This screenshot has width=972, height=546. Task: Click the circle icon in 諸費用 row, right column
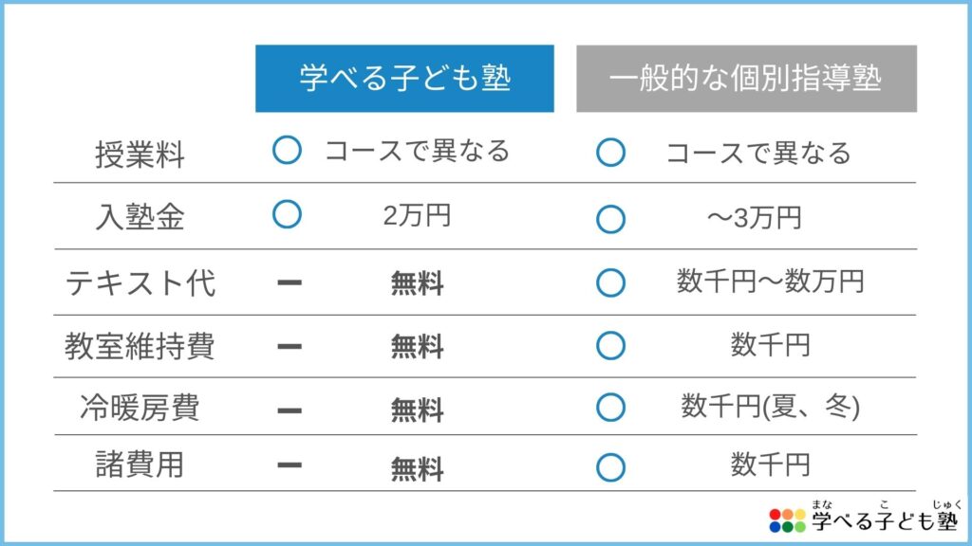(x=610, y=467)
